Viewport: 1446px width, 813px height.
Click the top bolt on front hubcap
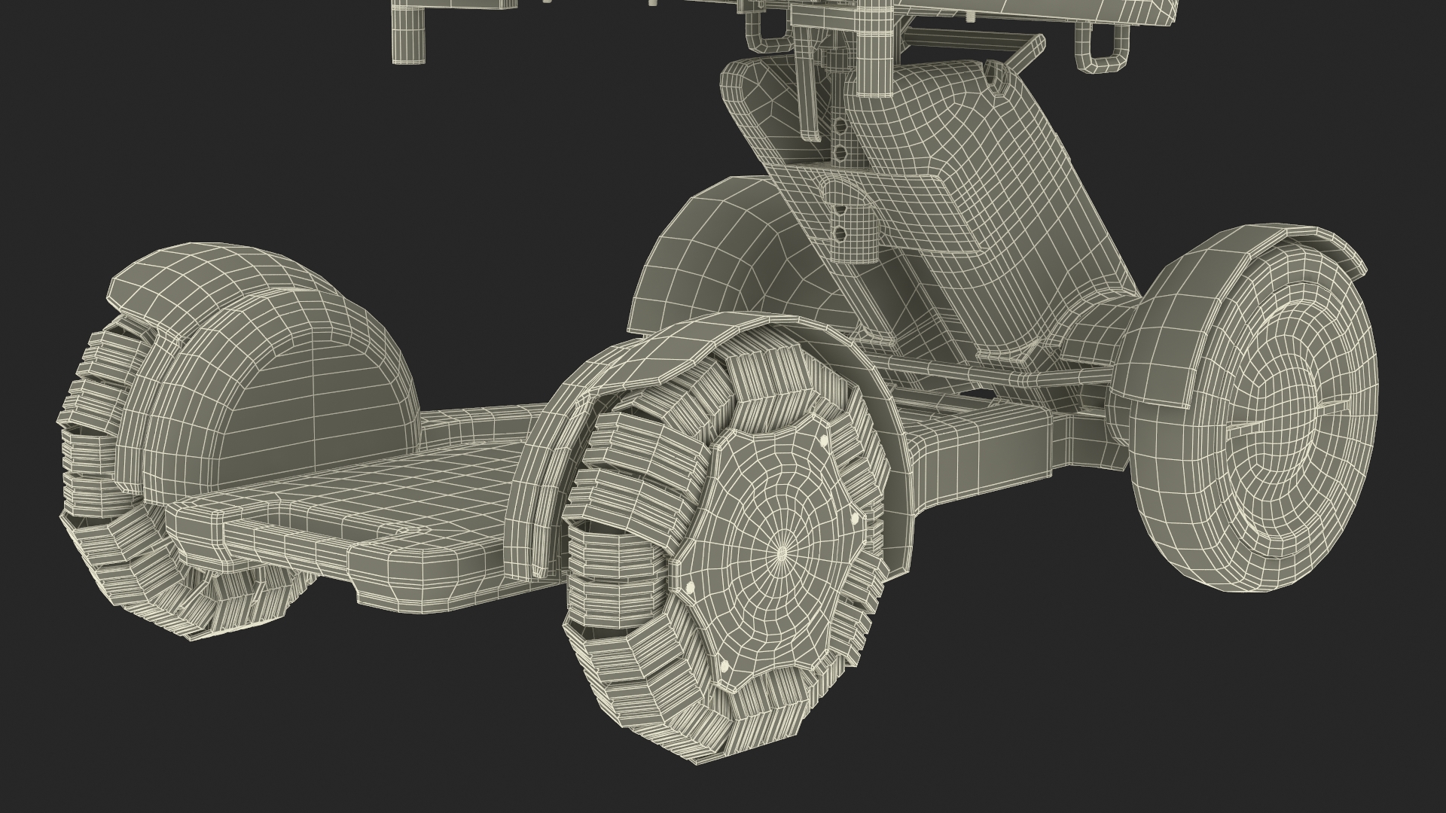click(823, 440)
